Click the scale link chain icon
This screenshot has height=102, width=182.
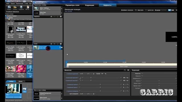pyautogui.click(x=80, y=79)
